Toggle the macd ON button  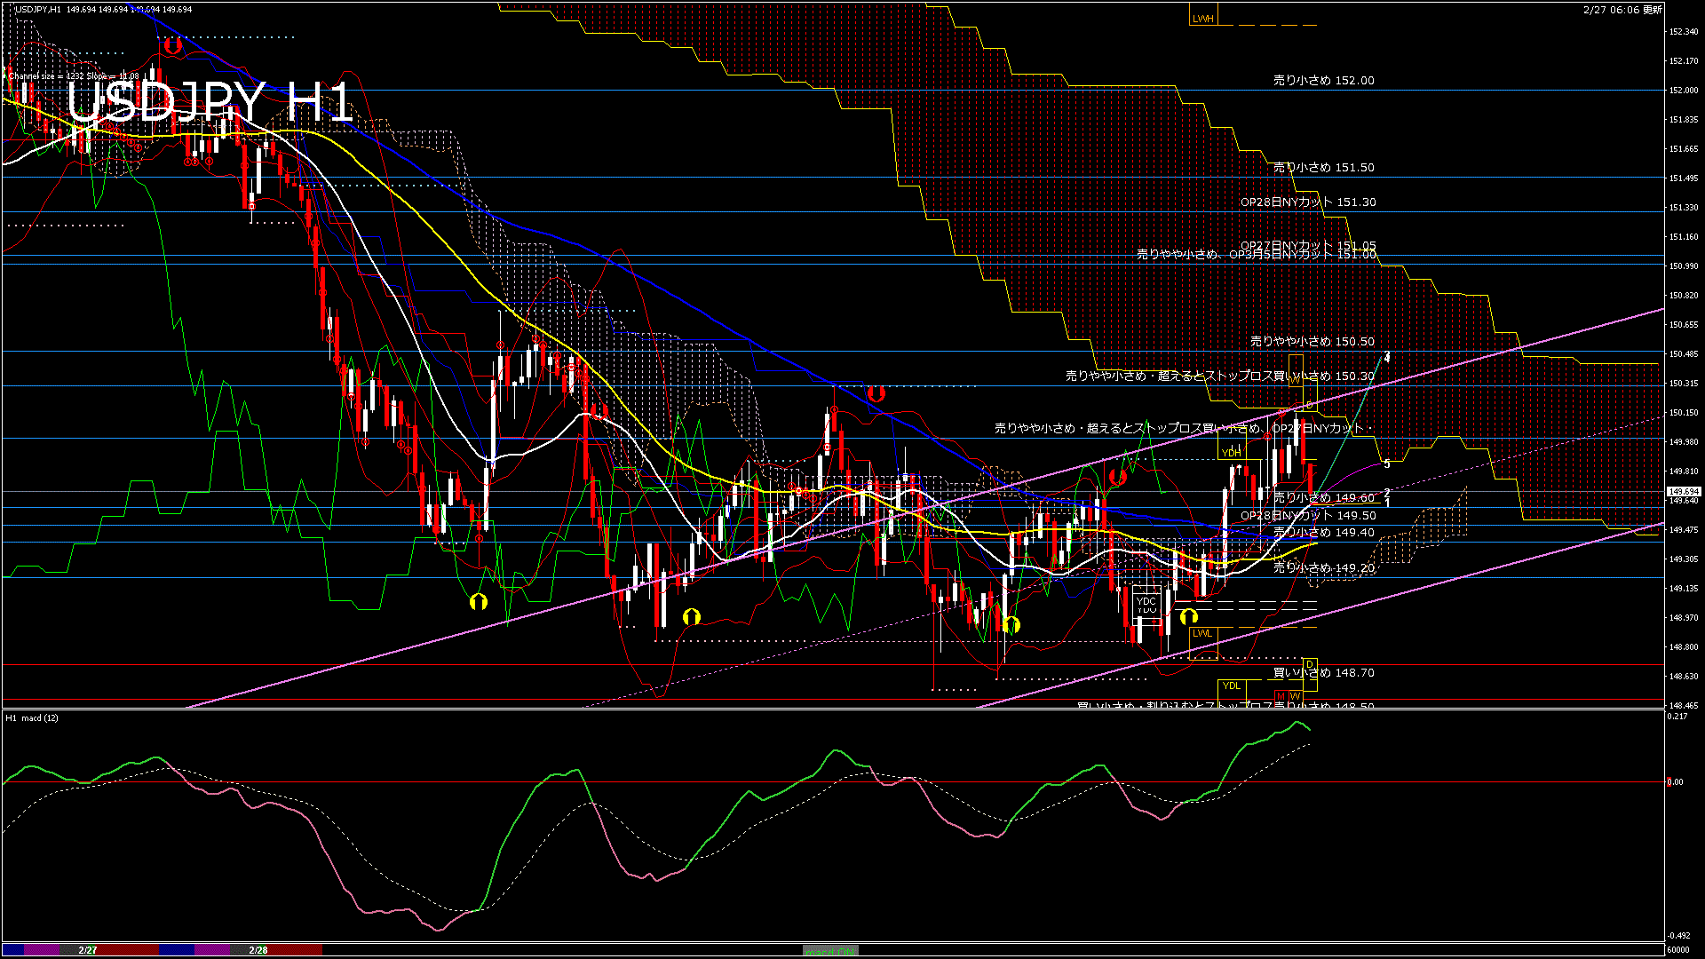[830, 951]
